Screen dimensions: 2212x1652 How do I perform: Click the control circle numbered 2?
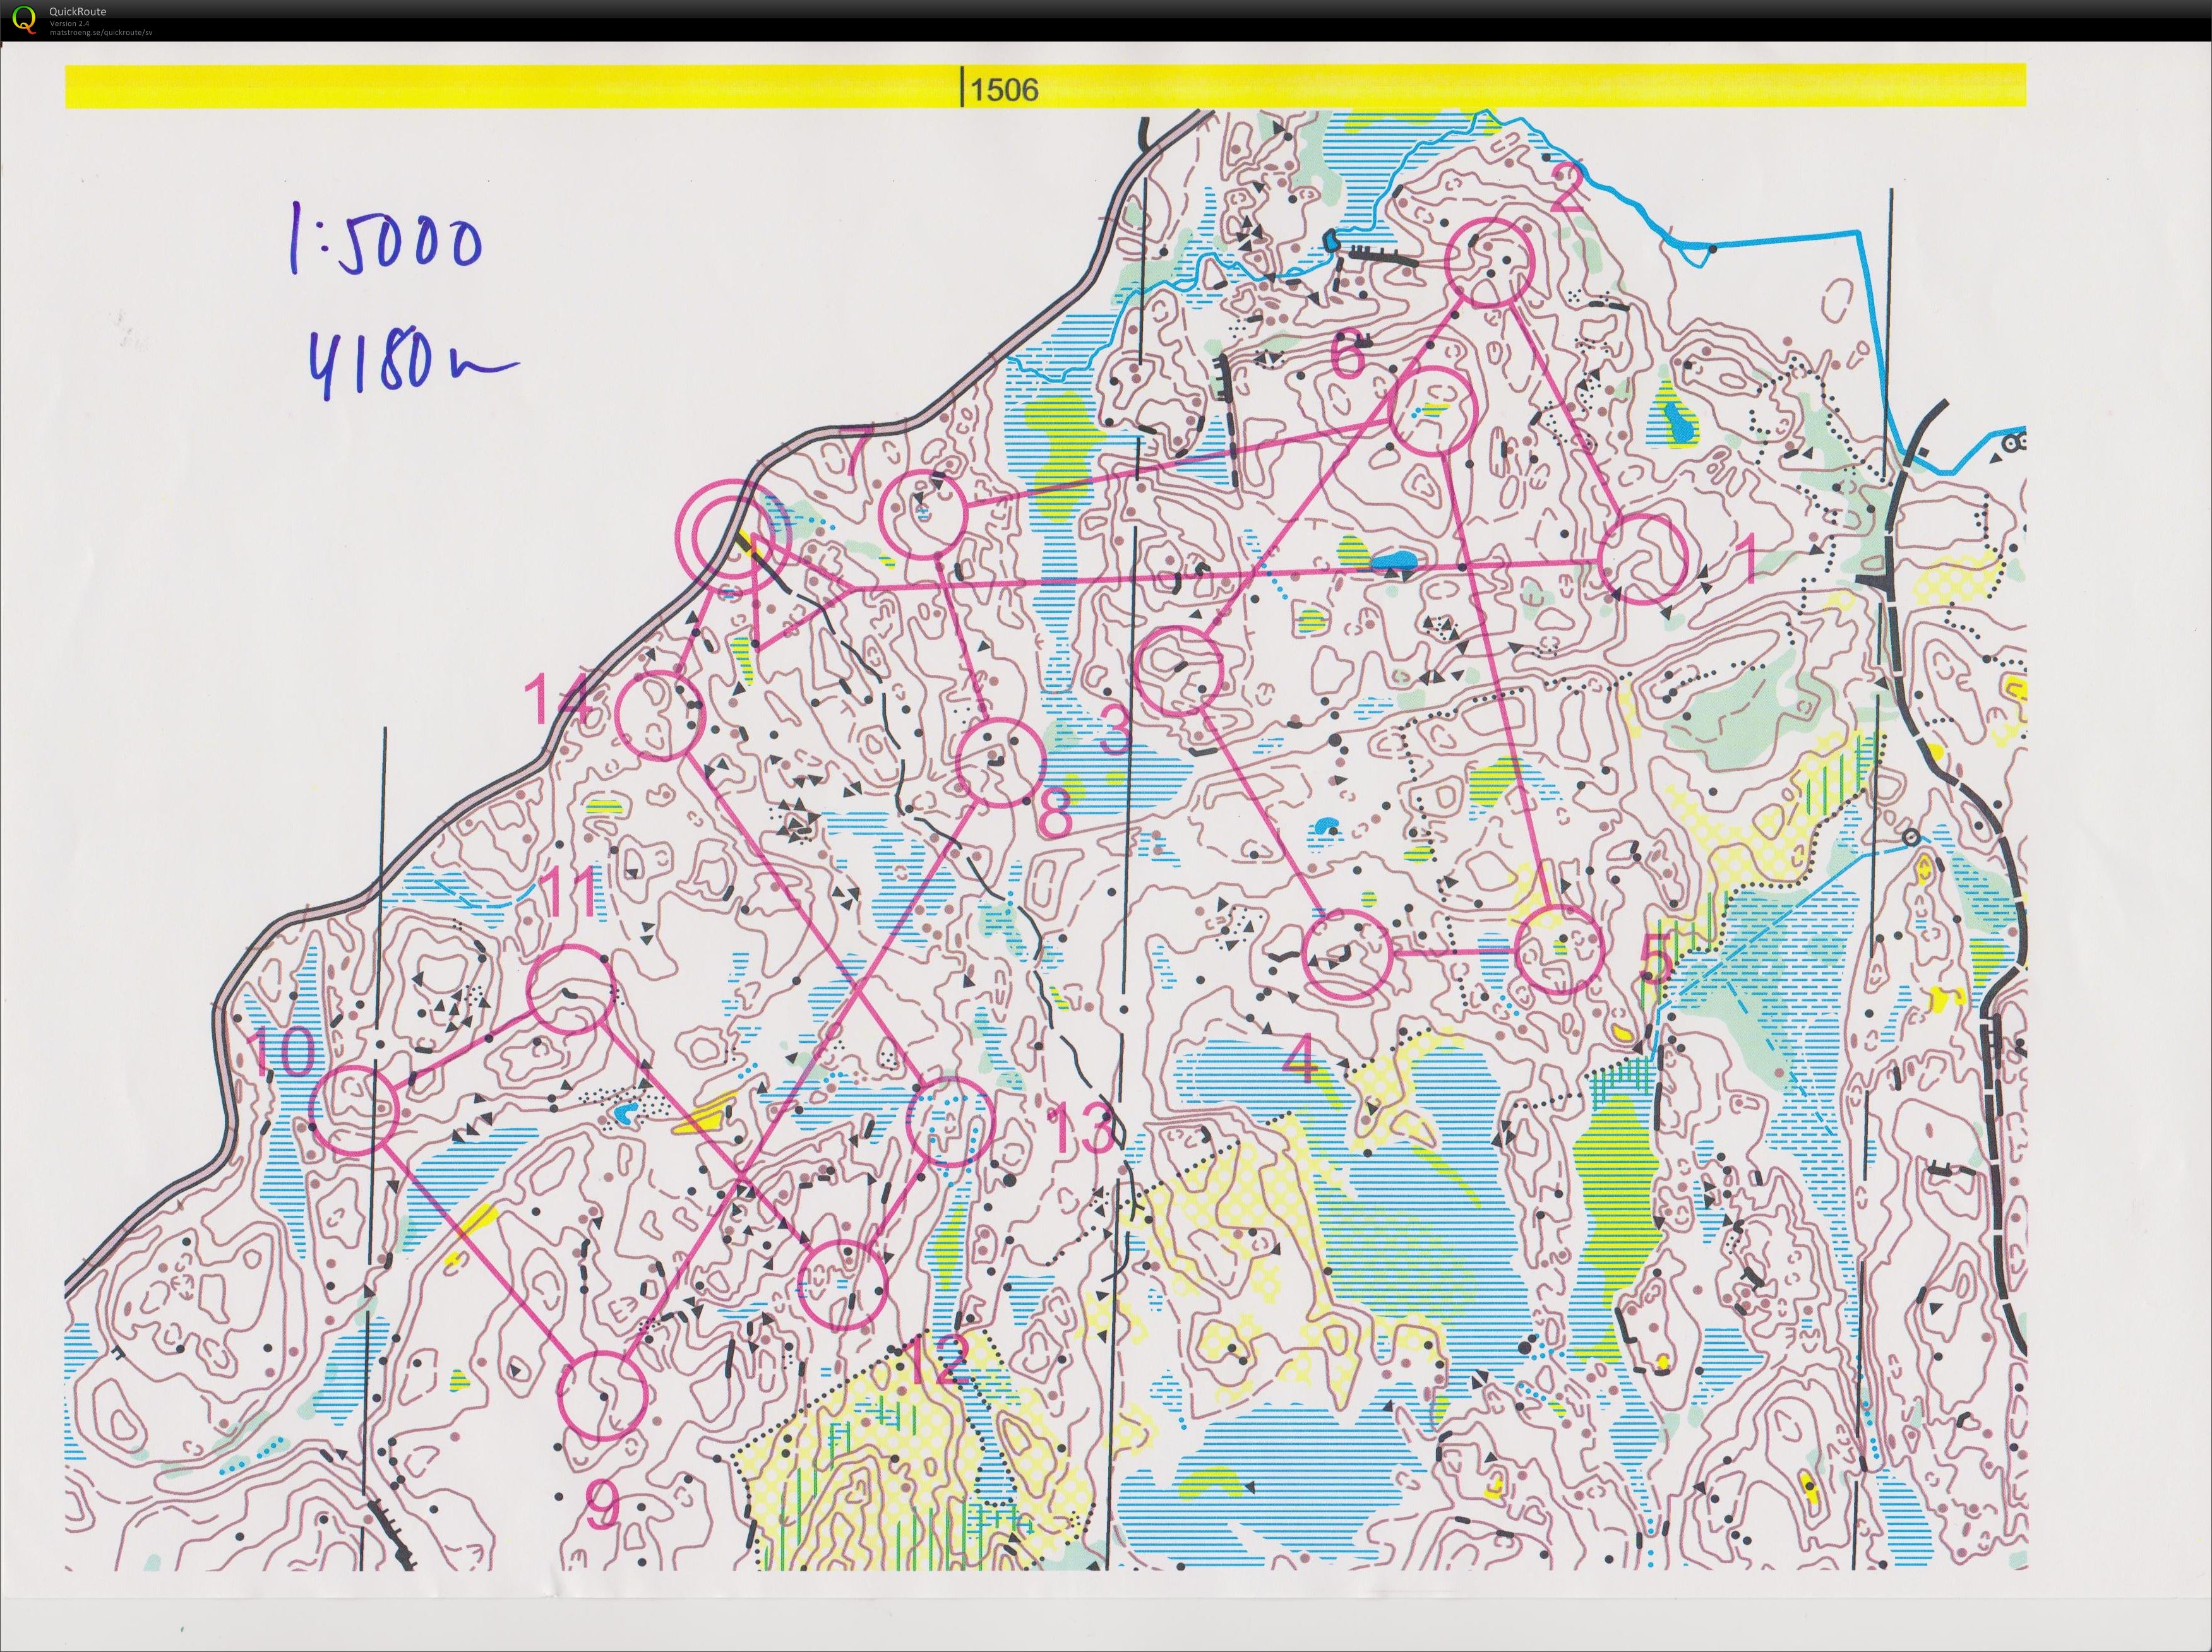[x=1489, y=263]
